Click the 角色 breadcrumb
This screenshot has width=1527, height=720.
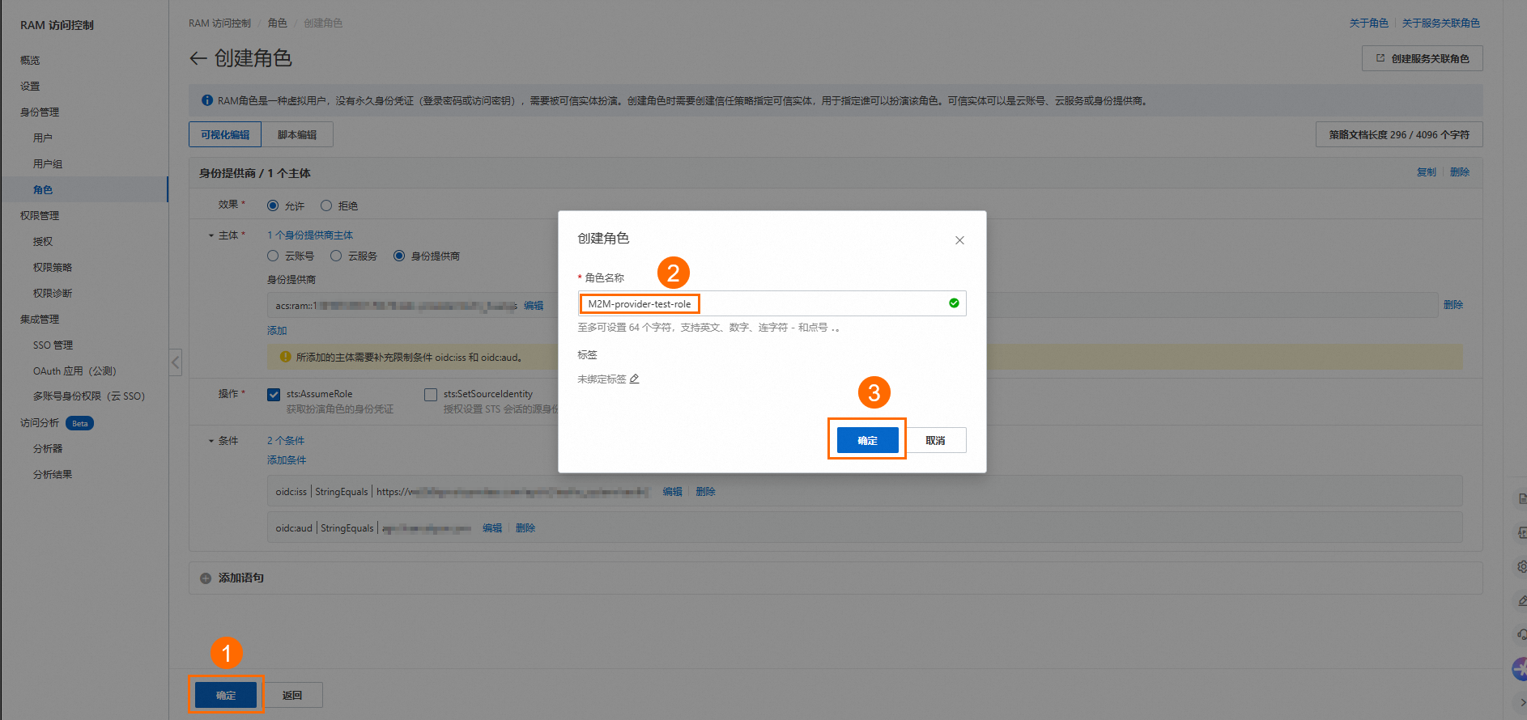click(x=278, y=23)
